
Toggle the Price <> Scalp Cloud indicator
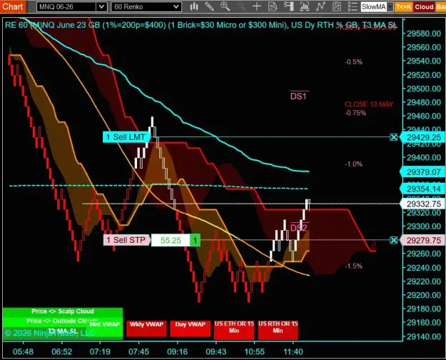pyautogui.click(x=63, y=311)
